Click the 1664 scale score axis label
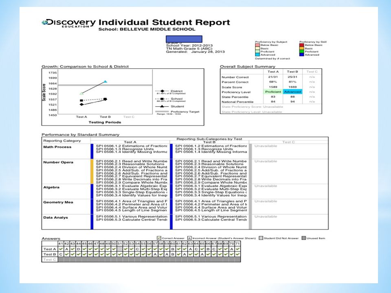 point(53,83)
